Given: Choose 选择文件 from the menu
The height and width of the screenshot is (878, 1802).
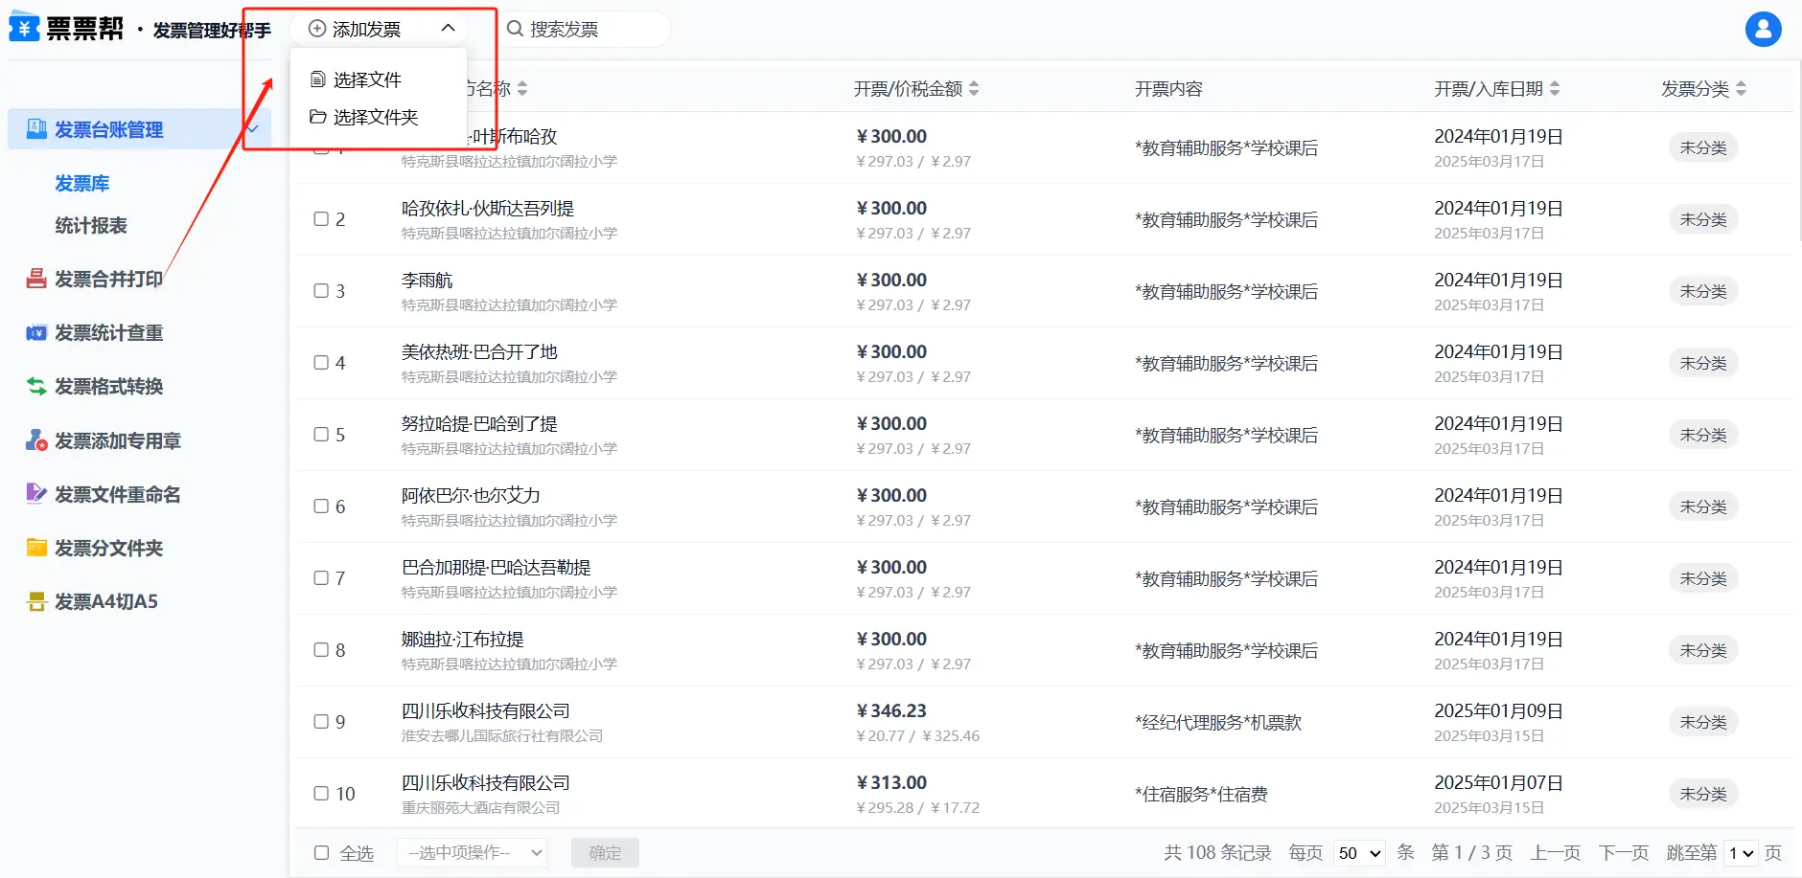Looking at the screenshot, I should 366,79.
